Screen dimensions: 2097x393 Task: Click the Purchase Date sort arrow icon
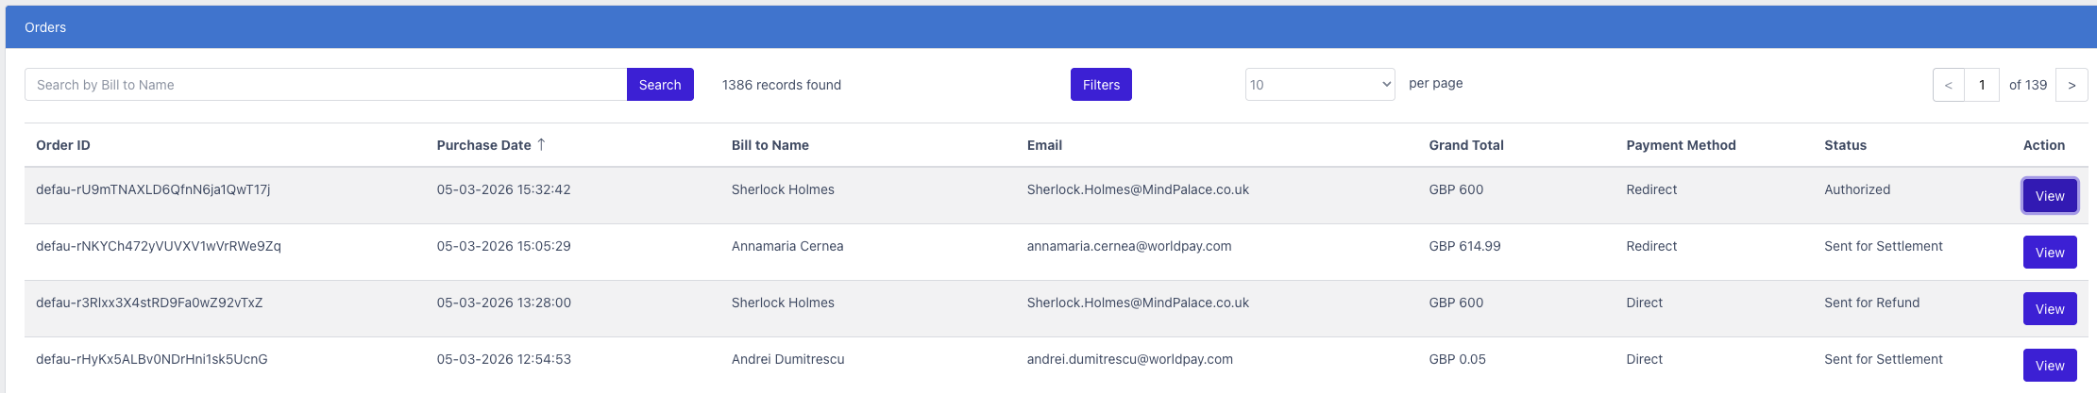tap(541, 144)
